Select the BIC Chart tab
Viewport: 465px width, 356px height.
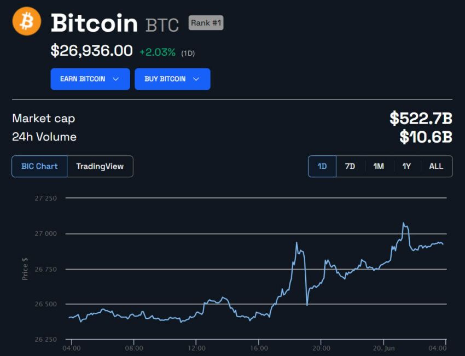coord(38,166)
